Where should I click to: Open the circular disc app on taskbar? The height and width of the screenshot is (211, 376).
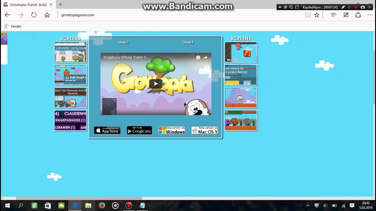click(115, 205)
